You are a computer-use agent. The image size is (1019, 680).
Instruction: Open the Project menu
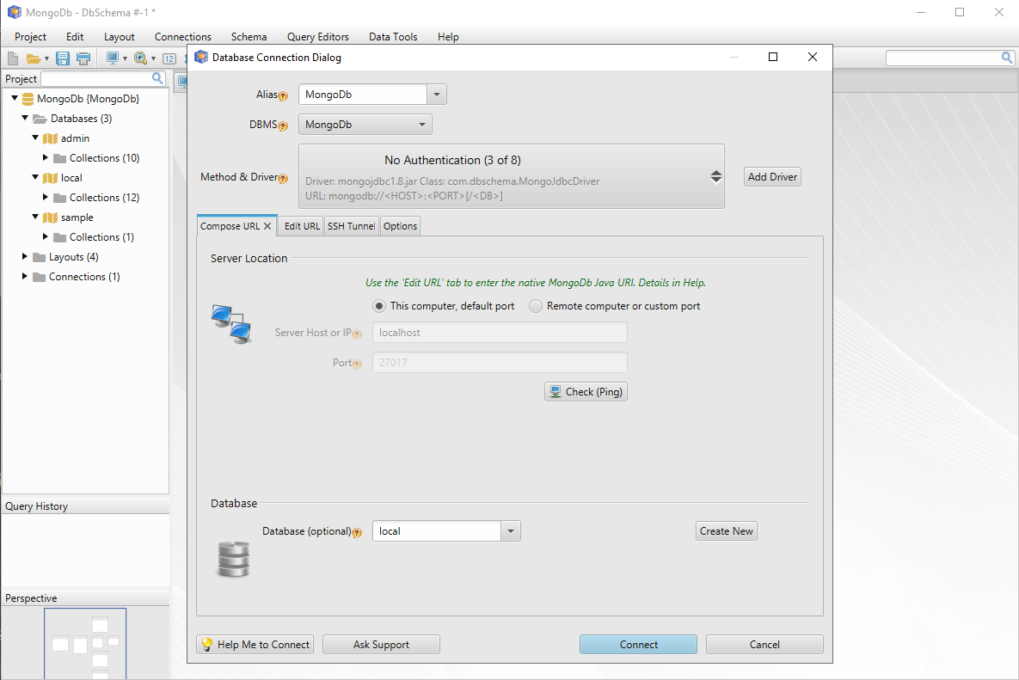point(31,37)
